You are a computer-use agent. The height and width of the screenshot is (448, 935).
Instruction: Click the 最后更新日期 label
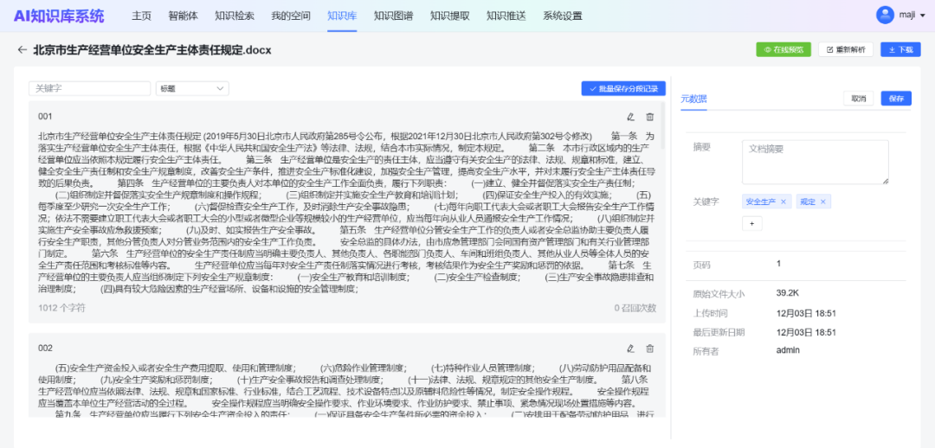point(719,332)
